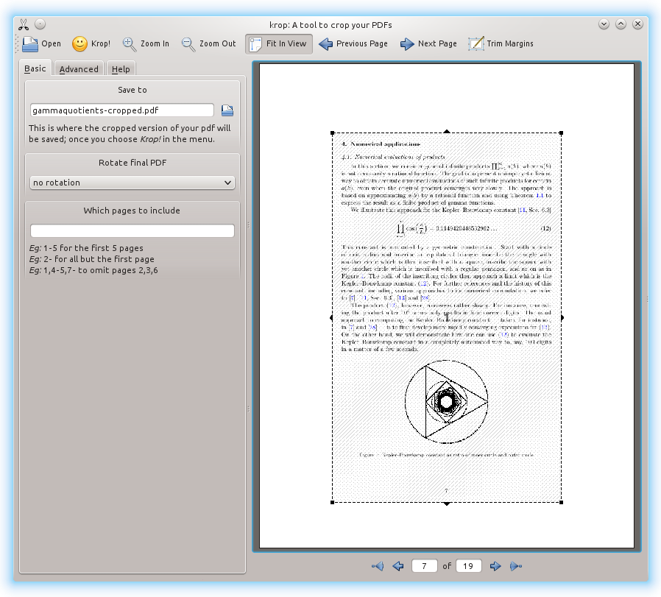Click the Open file toolbar button
Screen dimensions: 661x597
[41, 44]
